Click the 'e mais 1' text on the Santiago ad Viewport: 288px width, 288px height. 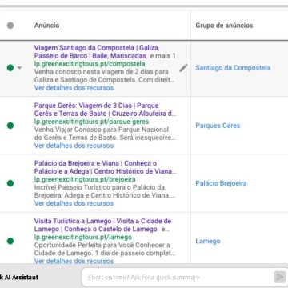coord(162,56)
